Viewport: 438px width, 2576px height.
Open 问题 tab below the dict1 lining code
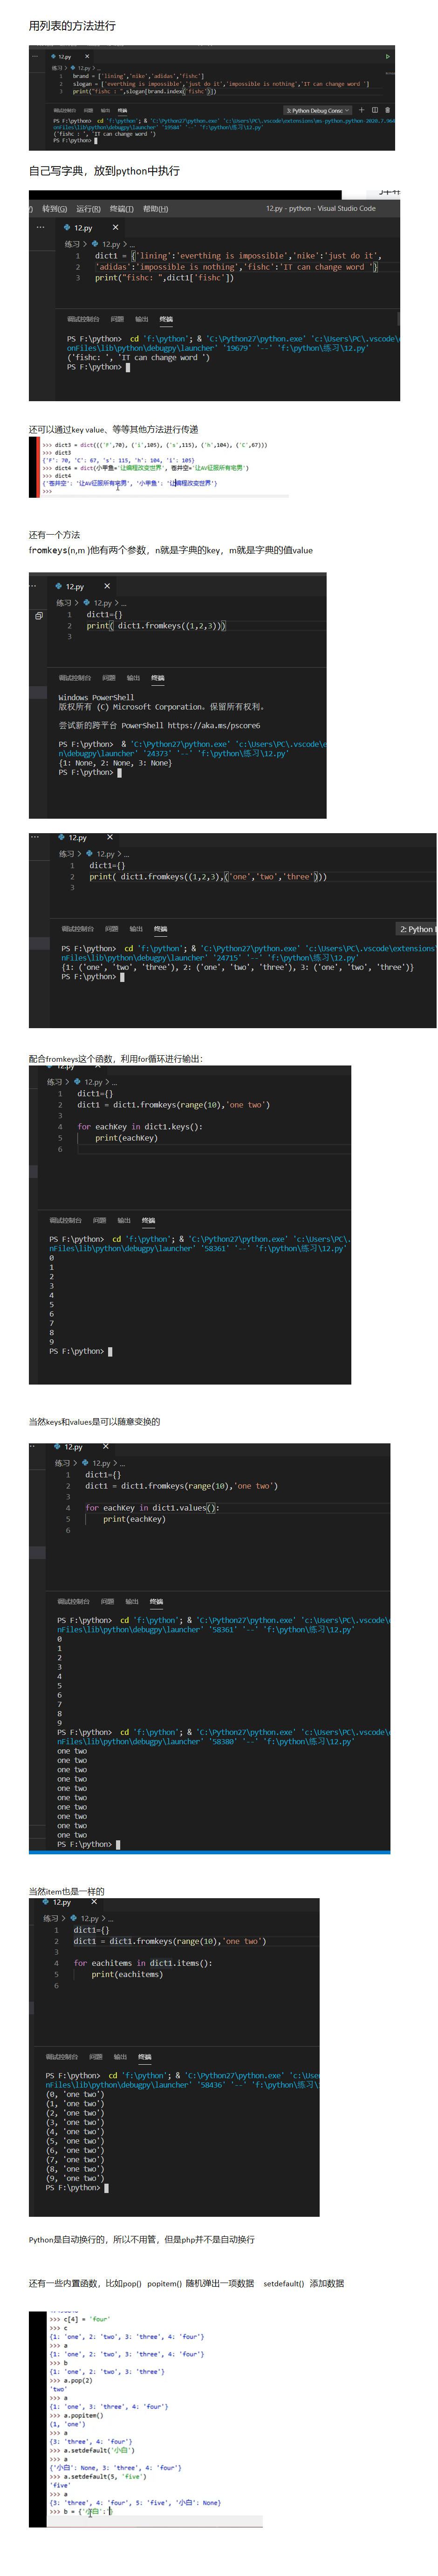(117, 319)
